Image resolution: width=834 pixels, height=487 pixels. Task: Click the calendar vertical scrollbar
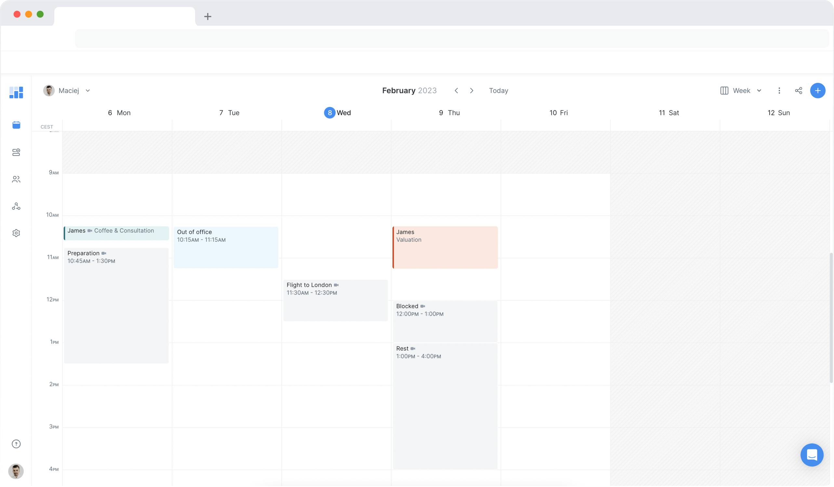831,318
